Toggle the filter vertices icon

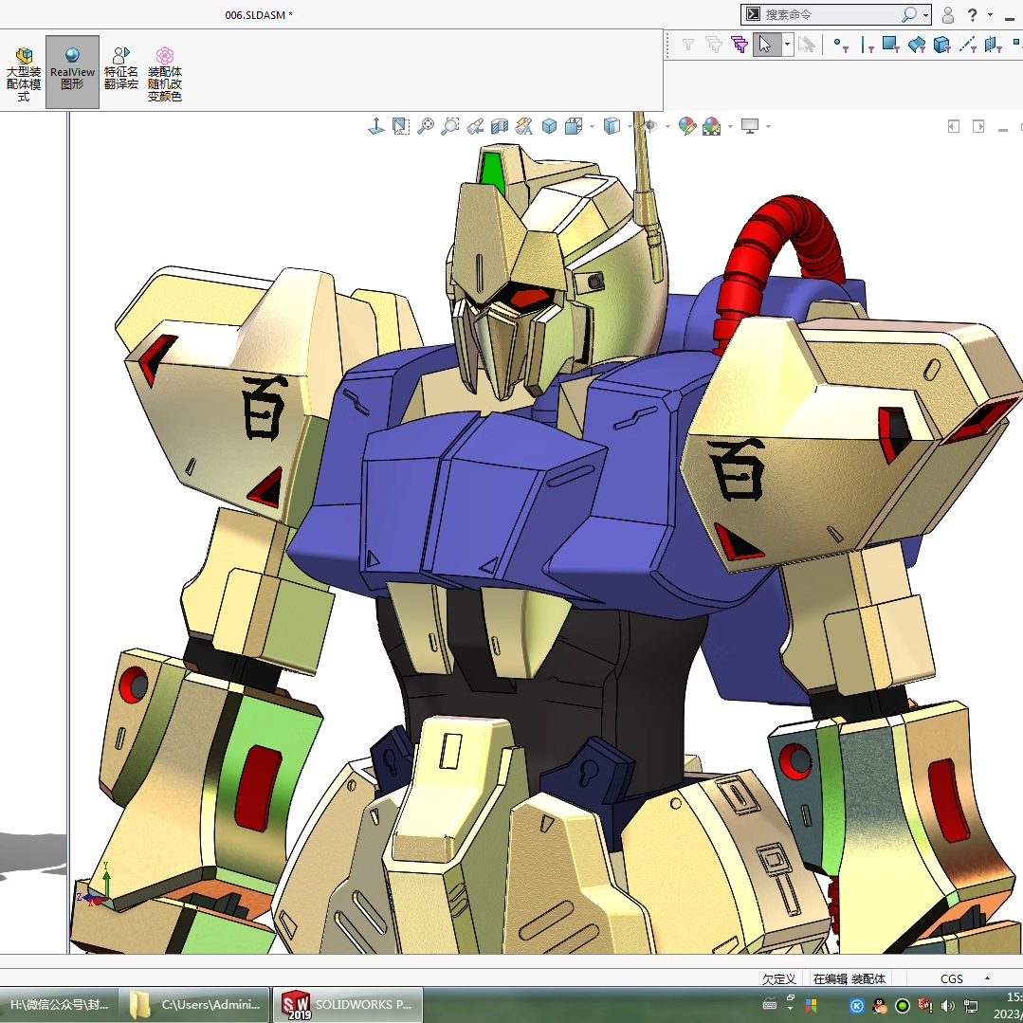click(841, 45)
